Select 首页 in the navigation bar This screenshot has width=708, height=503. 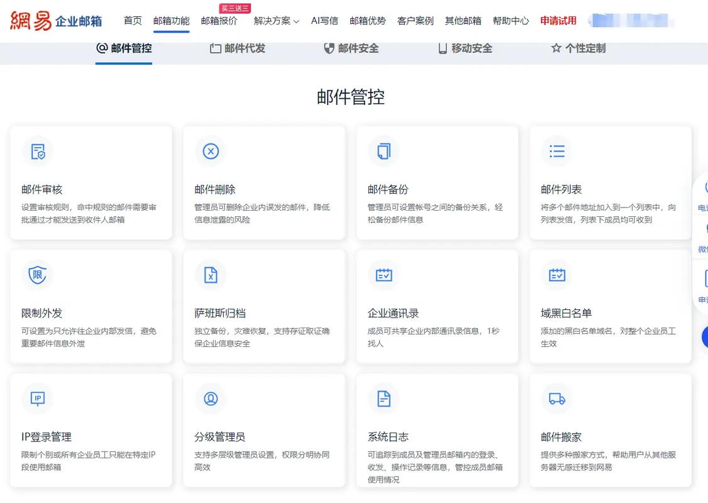(x=133, y=20)
